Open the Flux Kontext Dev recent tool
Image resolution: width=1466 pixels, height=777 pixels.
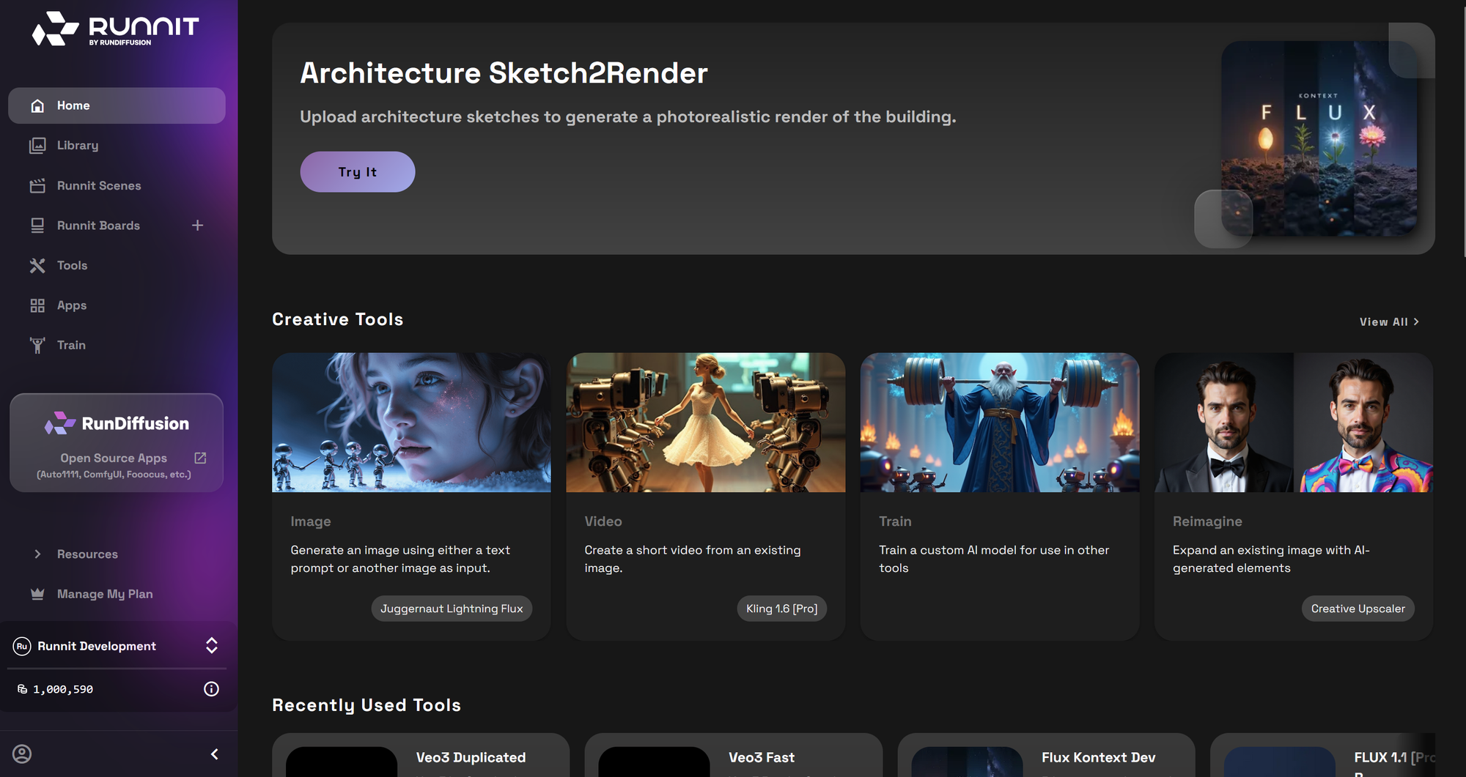(x=1046, y=755)
